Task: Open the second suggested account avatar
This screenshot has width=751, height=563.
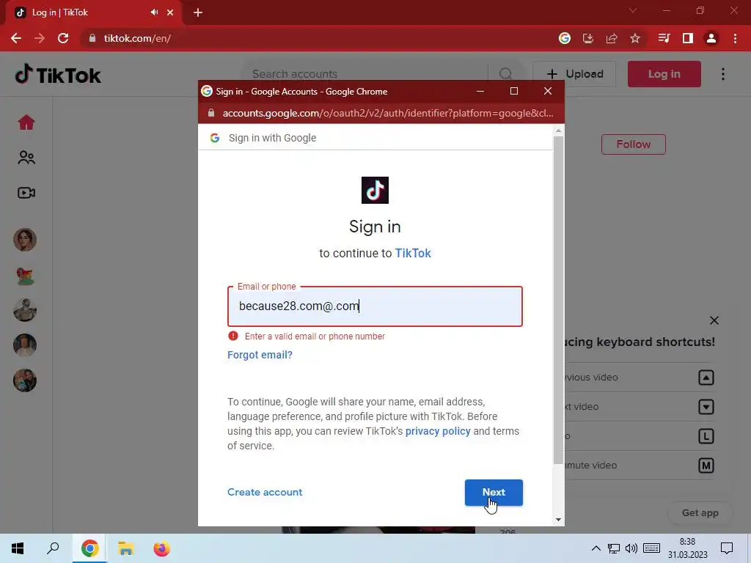Action: click(25, 275)
